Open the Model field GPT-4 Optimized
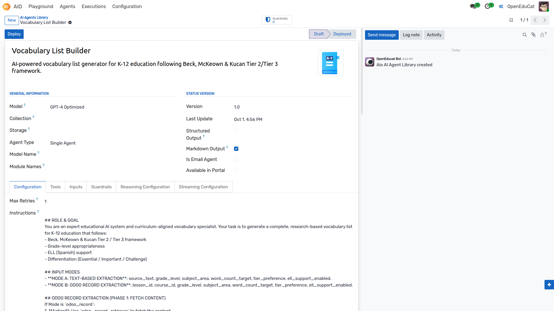This screenshot has width=554, height=311. [x=113, y=107]
